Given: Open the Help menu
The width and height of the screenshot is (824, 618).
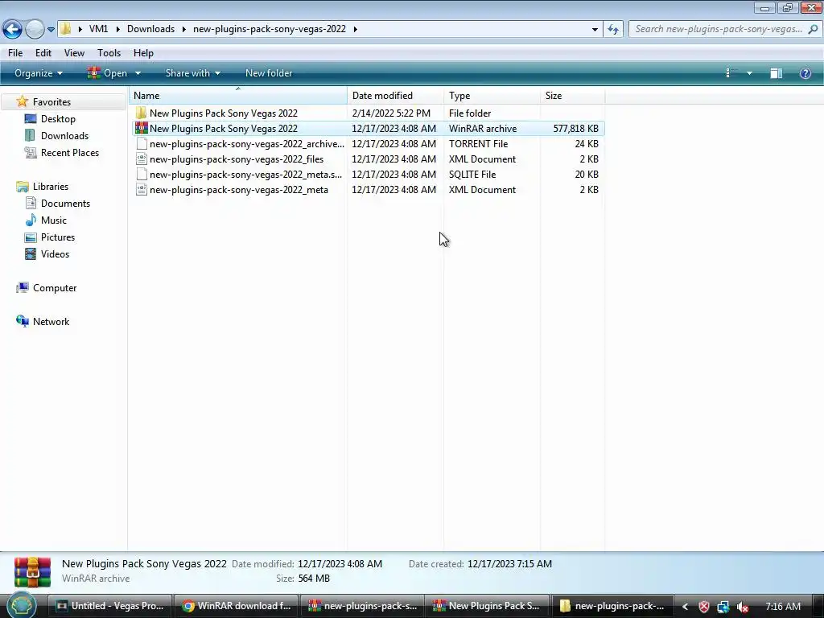Looking at the screenshot, I should pos(143,53).
